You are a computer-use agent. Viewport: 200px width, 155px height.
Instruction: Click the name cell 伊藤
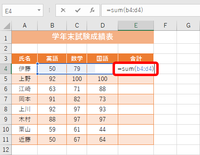(25, 69)
